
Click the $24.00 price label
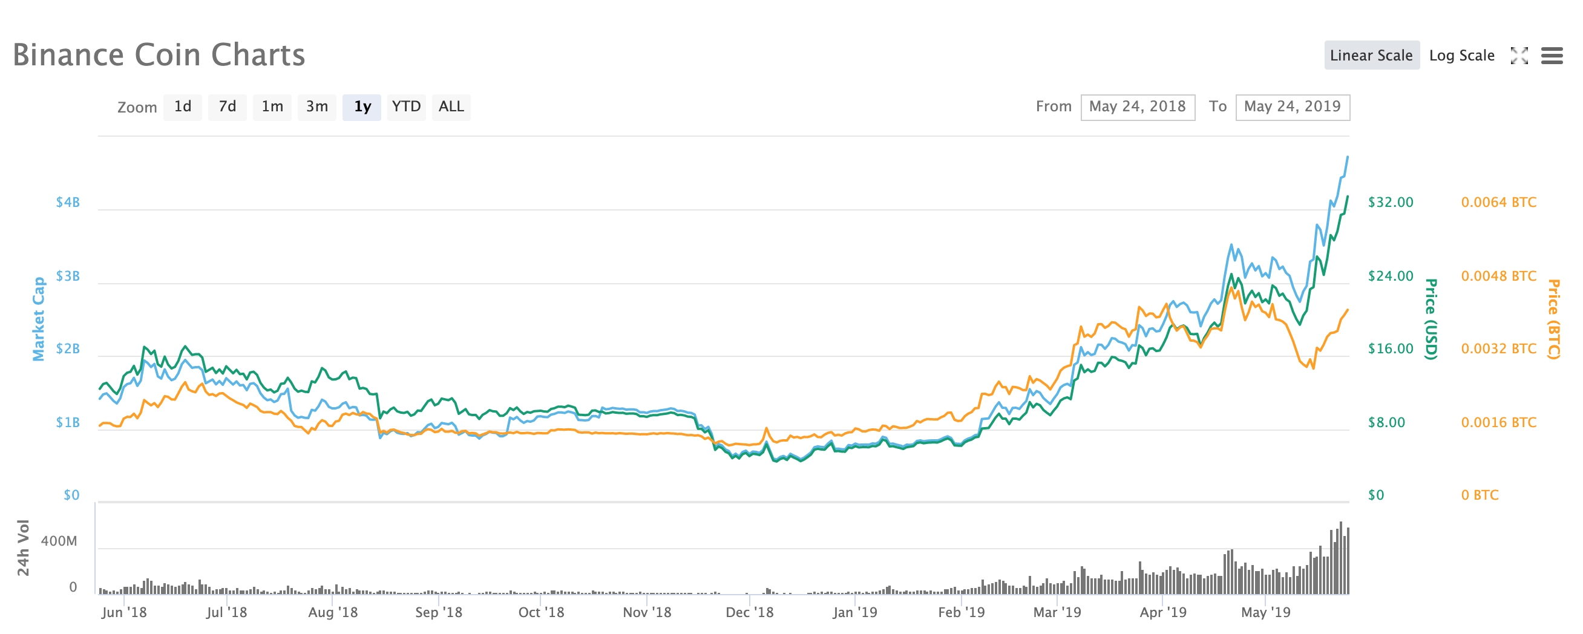pyautogui.click(x=1391, y=276)
